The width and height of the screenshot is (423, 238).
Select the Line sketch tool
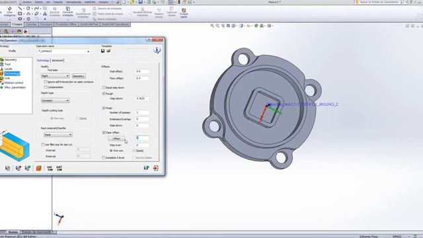pos(20,9)
